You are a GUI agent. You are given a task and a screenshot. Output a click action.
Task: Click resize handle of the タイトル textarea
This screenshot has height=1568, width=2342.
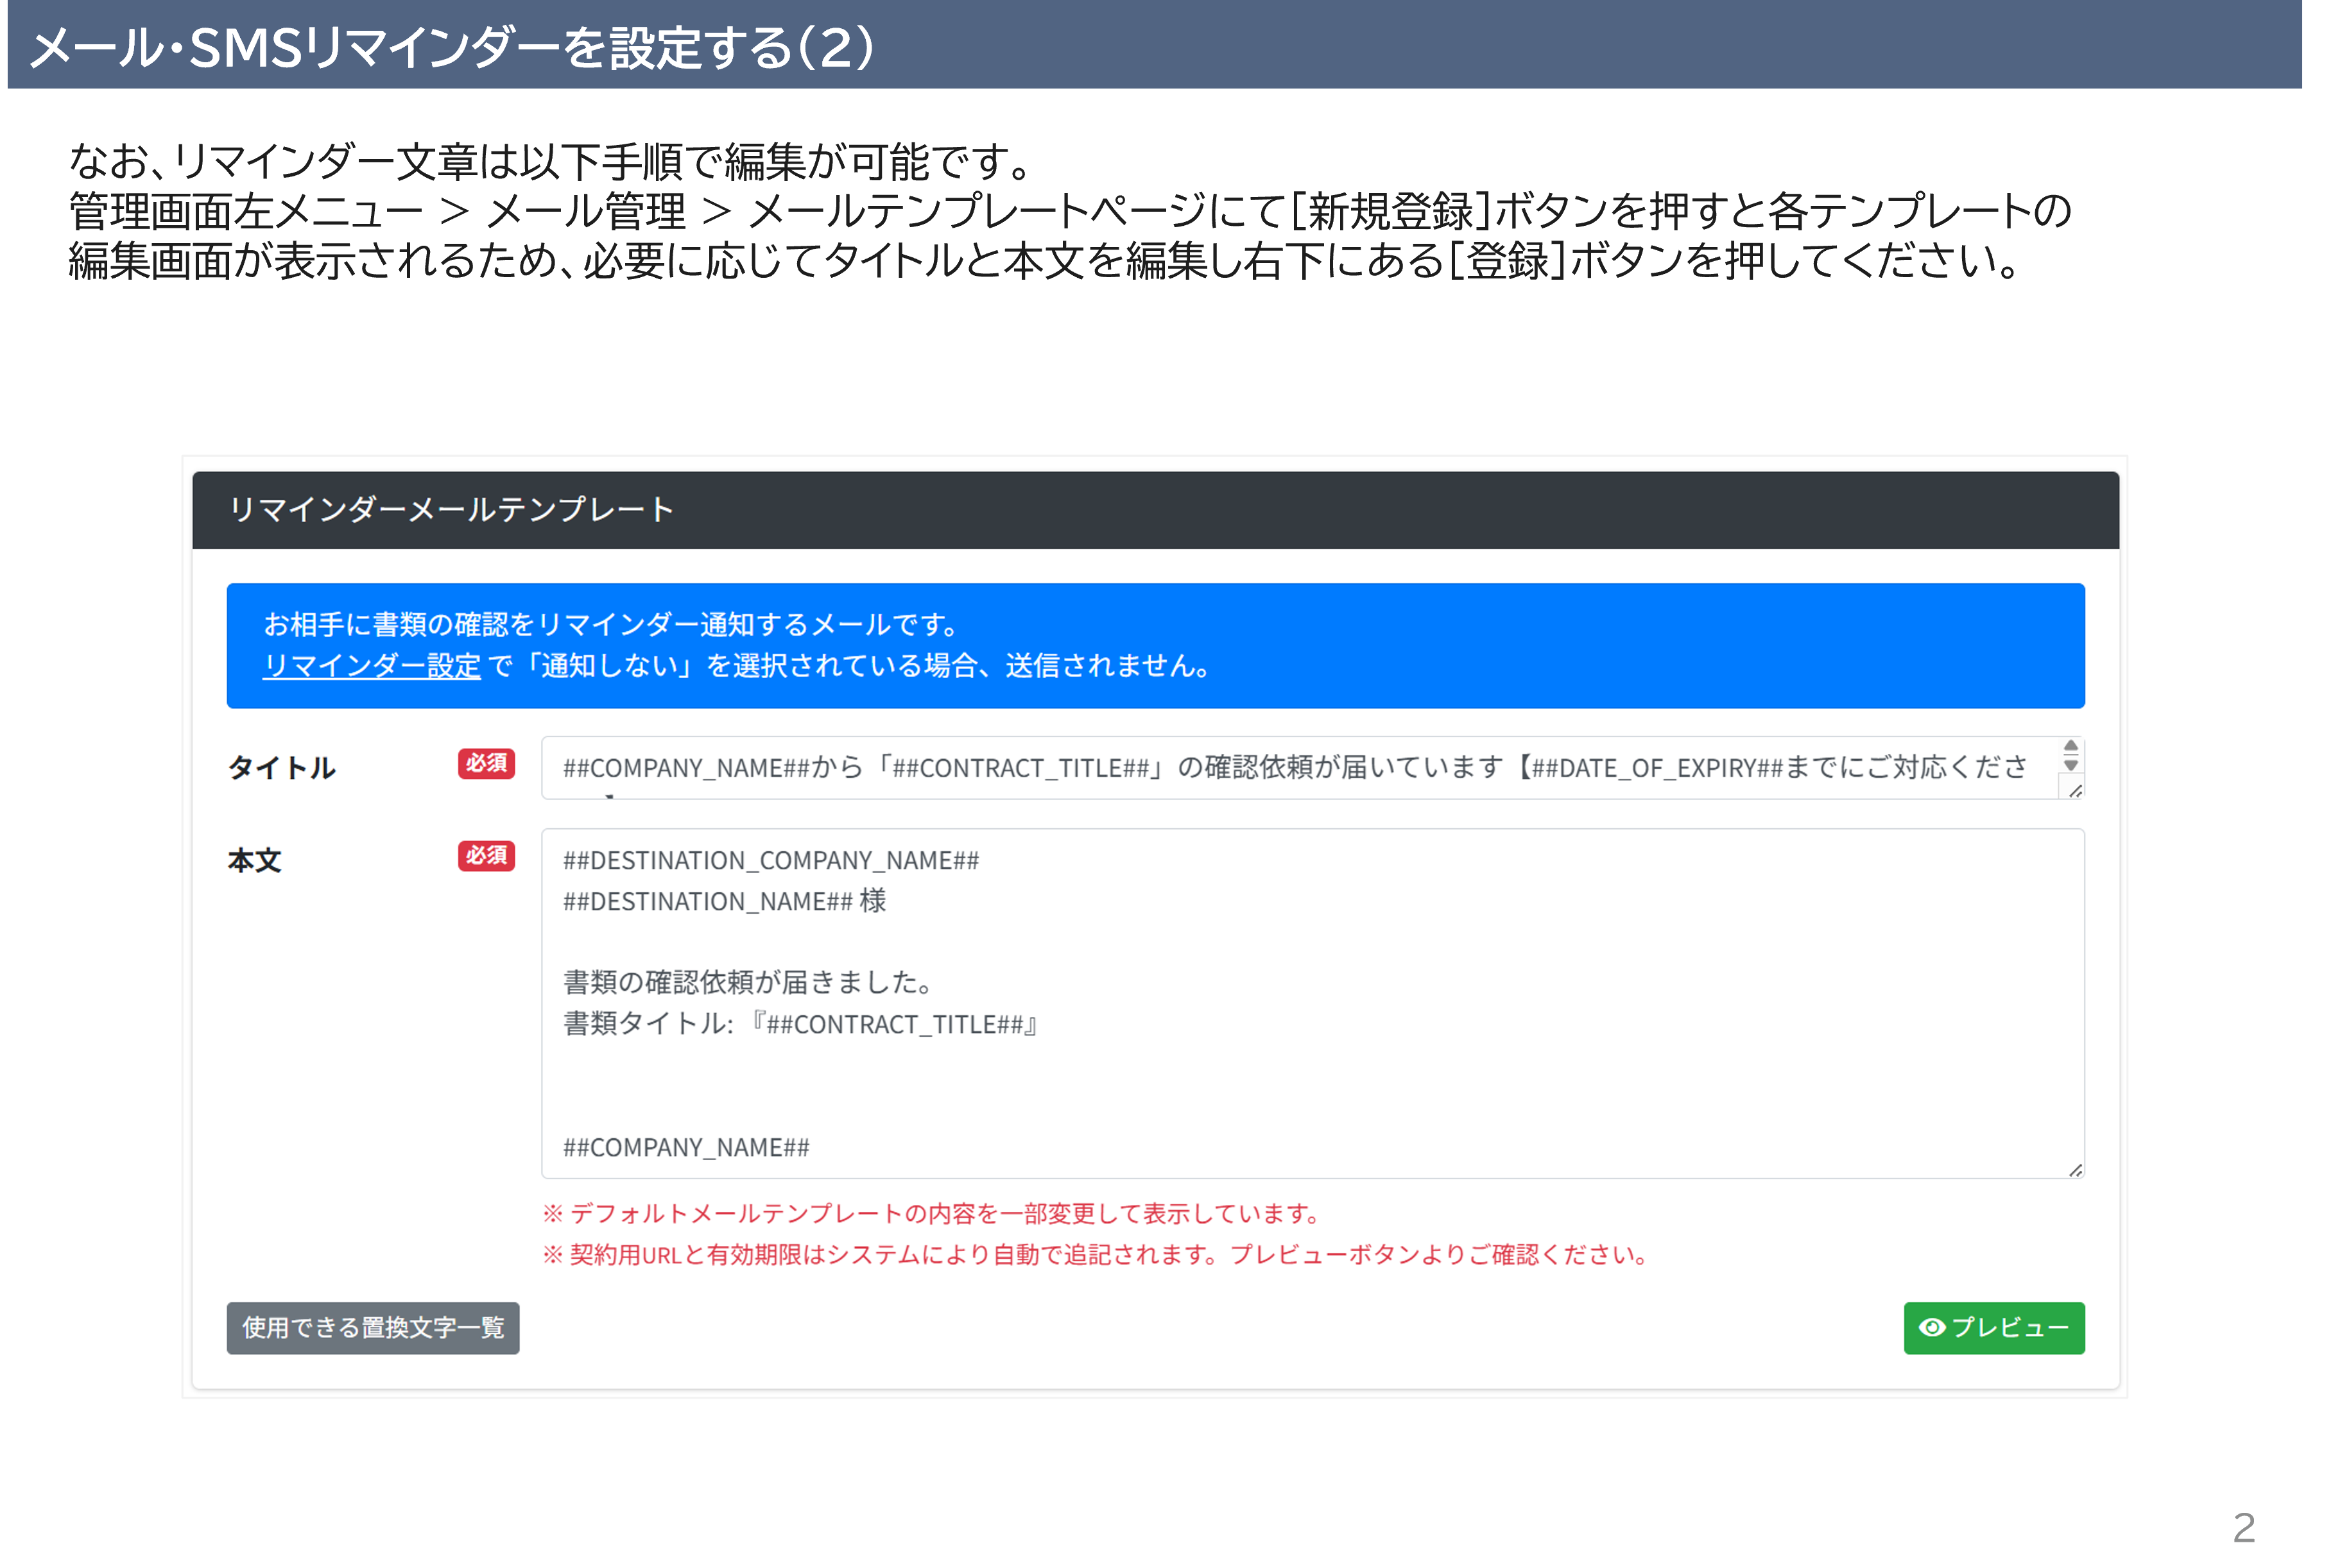pyautogui.click(x=2076, y=790)
